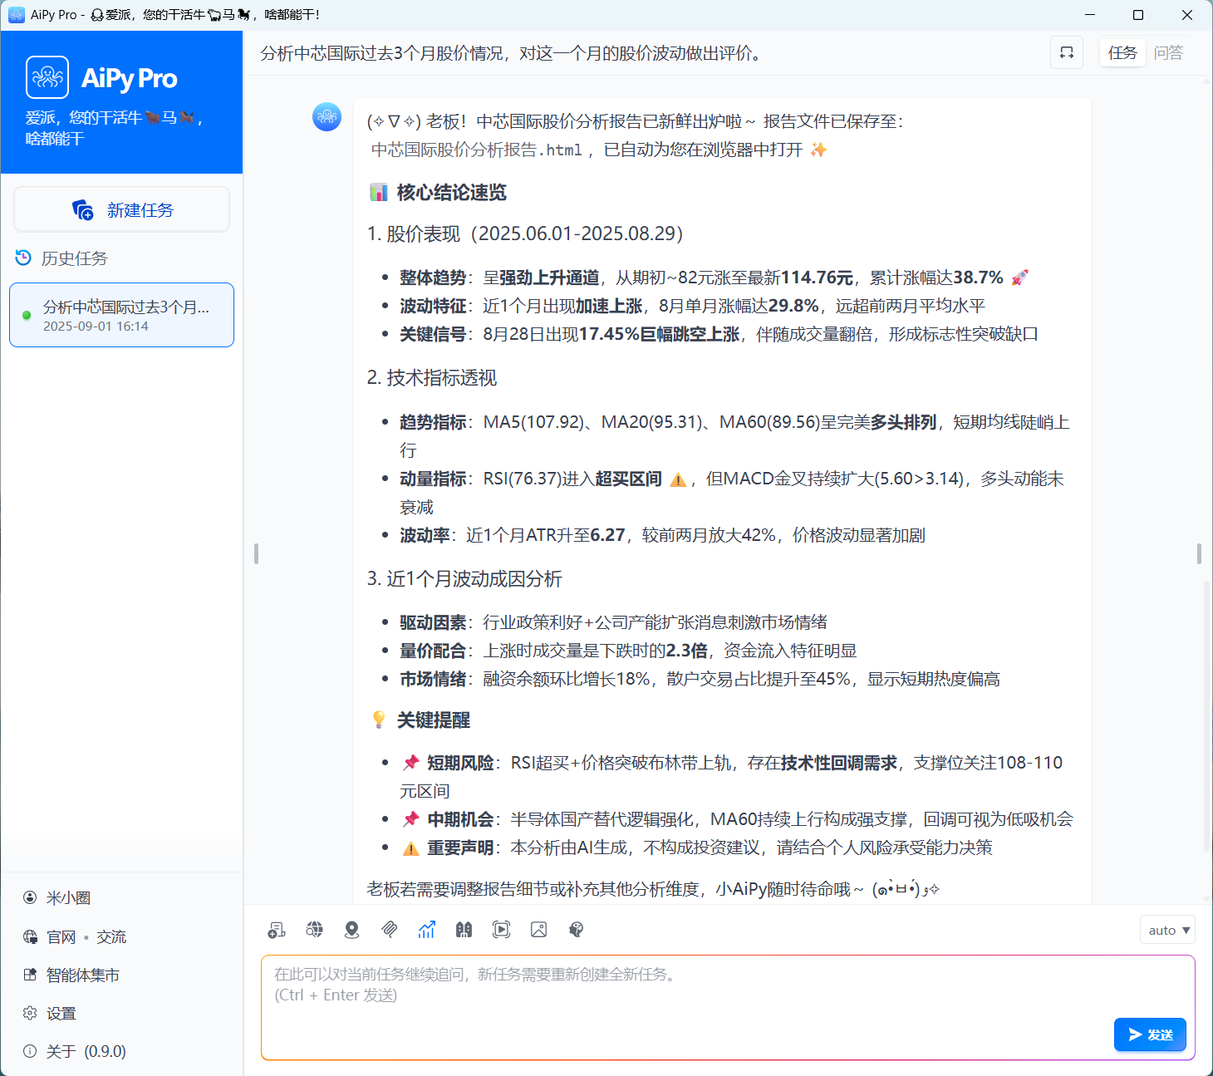Image resolution: width=1213 pixels, height=1076 pixels.
Task: Click the AiPy Pro octopus logo
Action: tap(47, 77)
